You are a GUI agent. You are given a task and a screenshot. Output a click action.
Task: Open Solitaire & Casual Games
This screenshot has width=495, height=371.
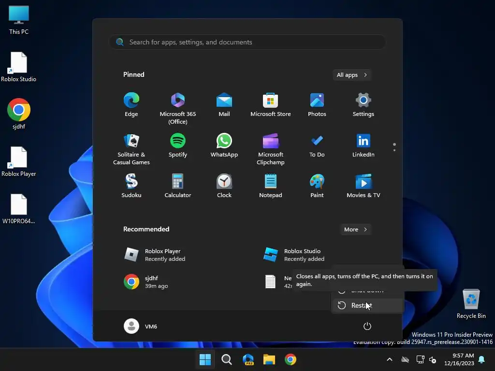click(x=131, y=149)
